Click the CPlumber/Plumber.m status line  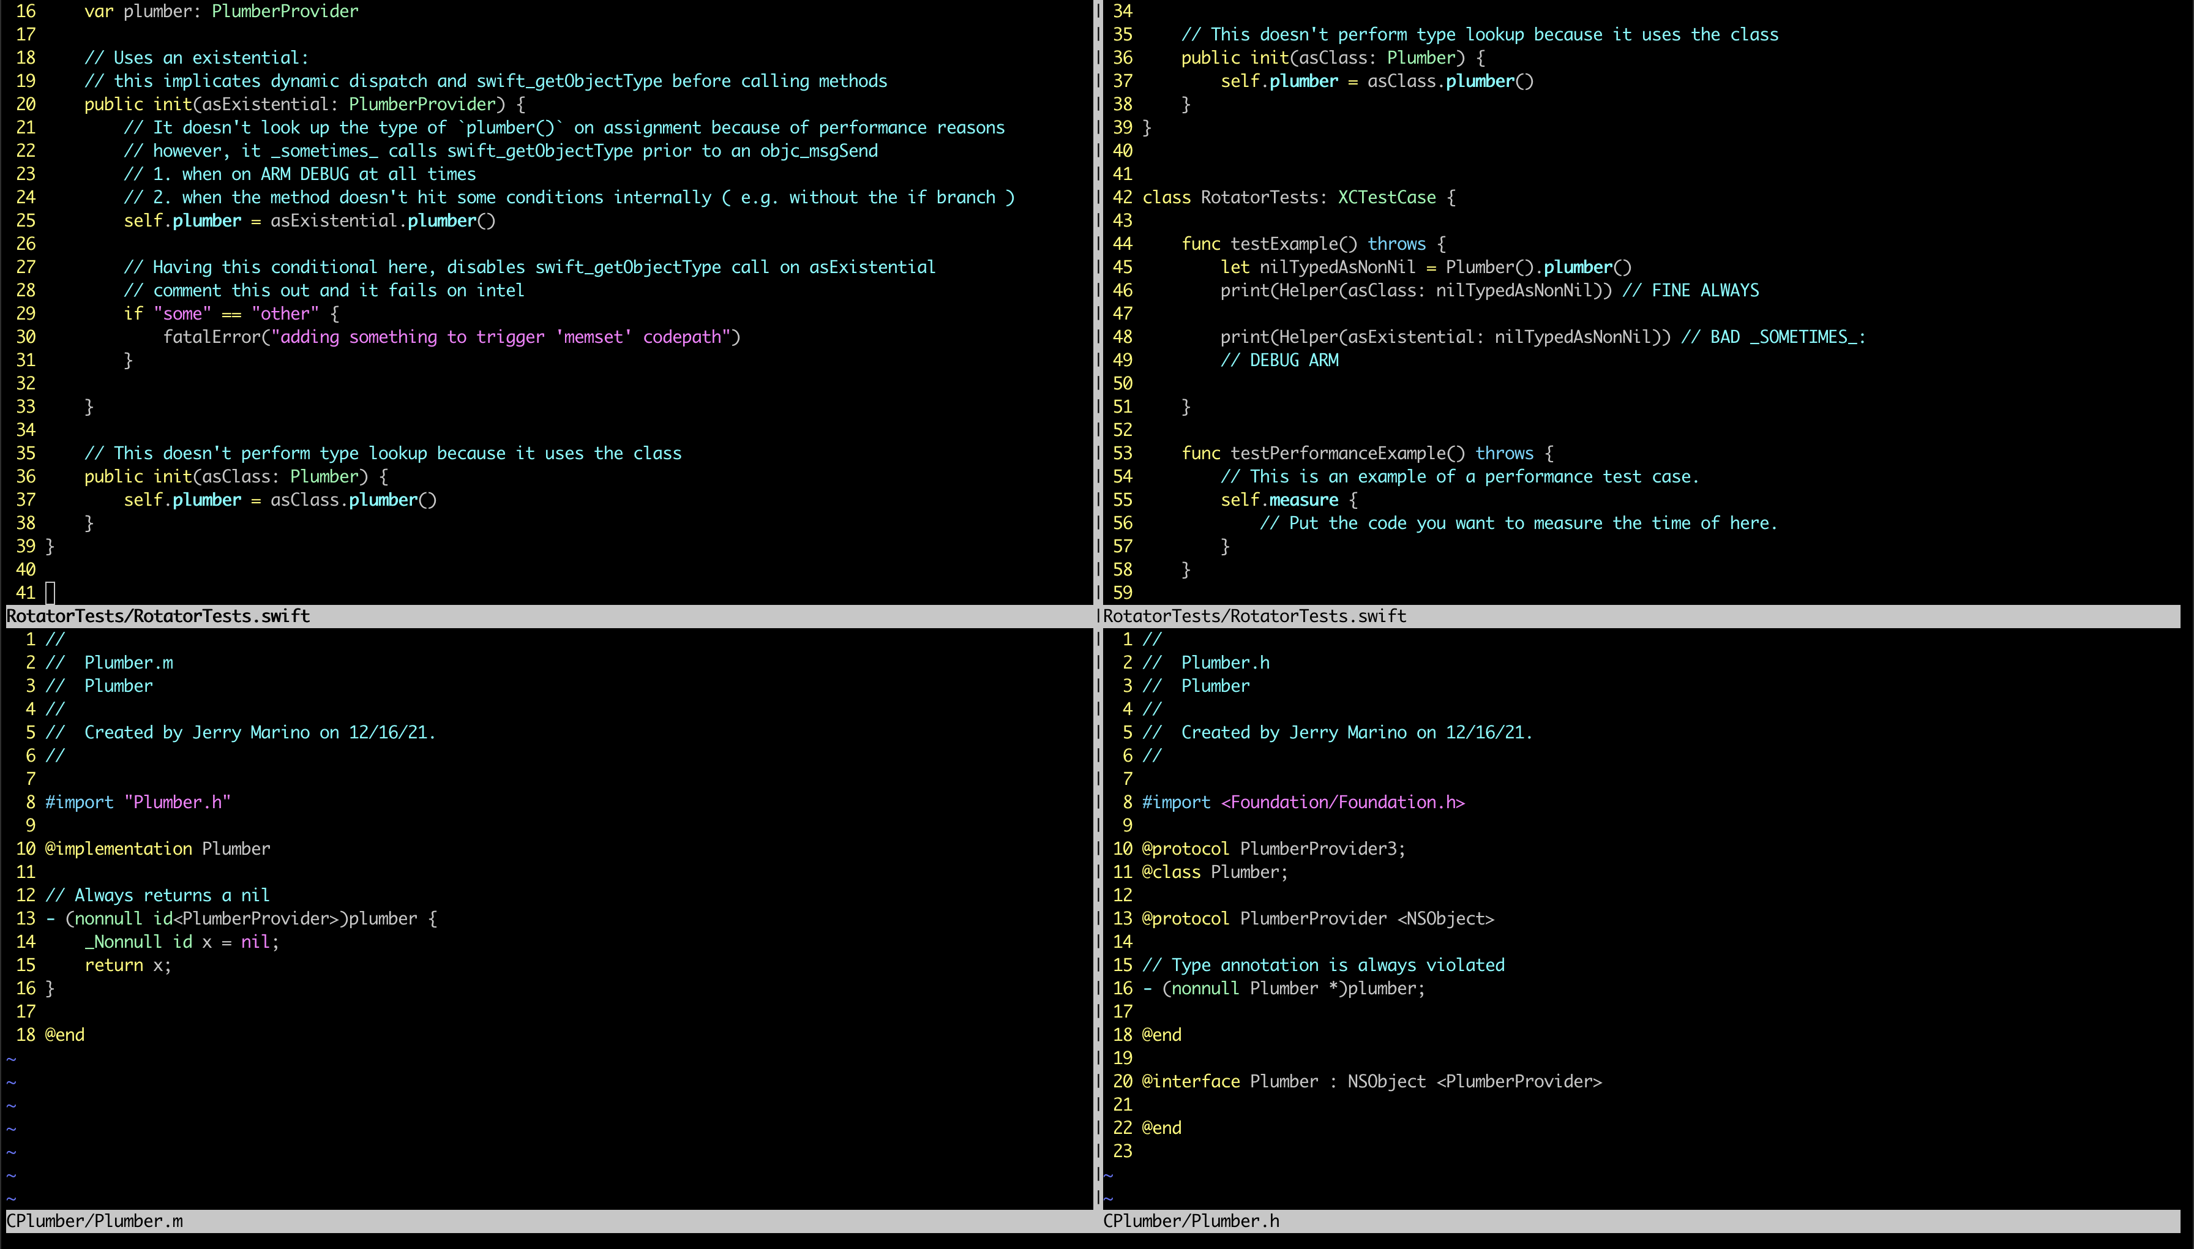coord(94,1221)
